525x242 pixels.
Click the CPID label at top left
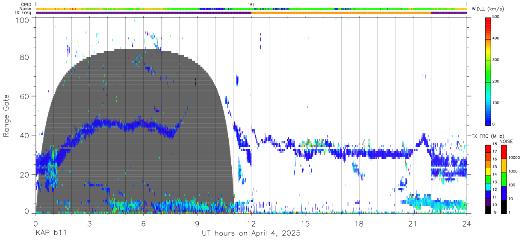point(25,5)
